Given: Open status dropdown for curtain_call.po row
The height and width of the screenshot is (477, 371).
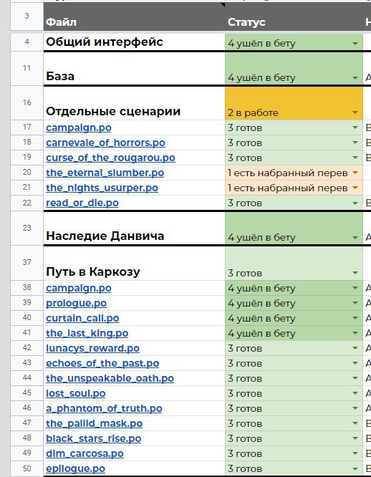Looking at the screenshot, I should click(x=355, y=318).
